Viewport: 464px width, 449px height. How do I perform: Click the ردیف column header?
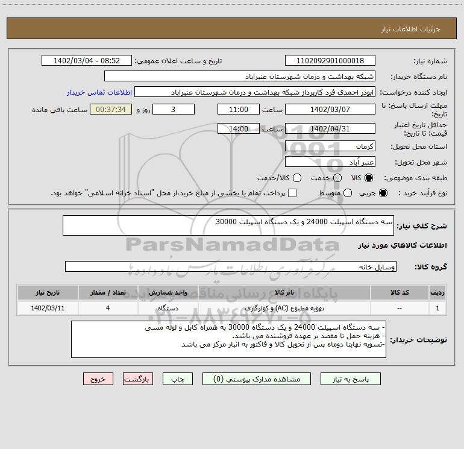coord(437,292)
